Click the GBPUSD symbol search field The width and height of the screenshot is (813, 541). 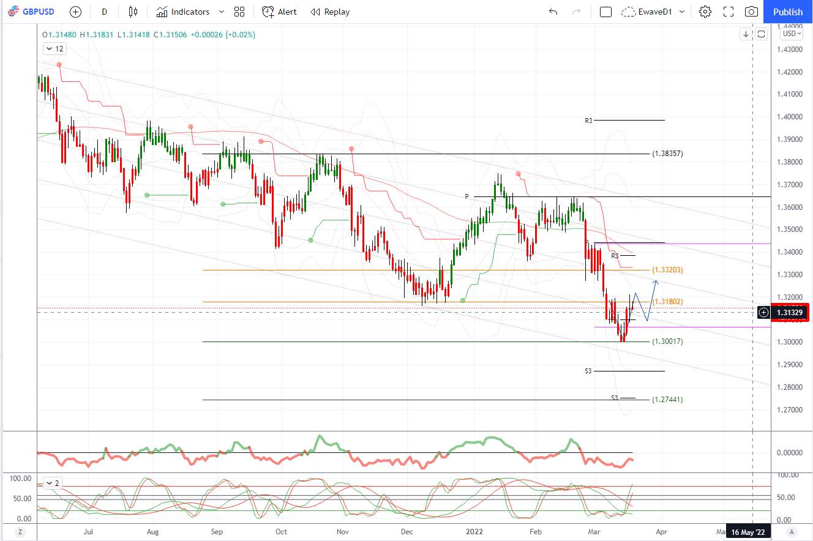tap(31, 12)
